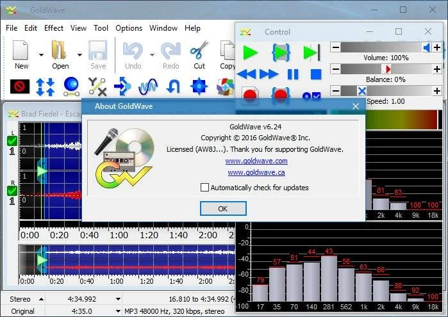Click the Rewind button in Control window
The image size is (448, 317).
point(246,74)
